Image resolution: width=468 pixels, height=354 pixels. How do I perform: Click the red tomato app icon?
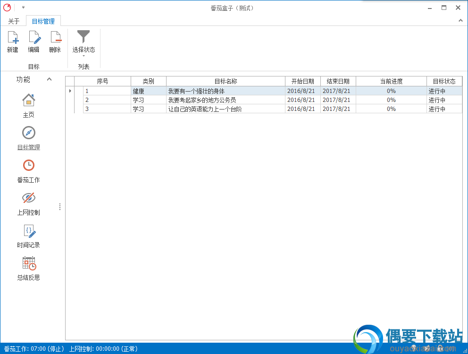[x=7, y=8]
